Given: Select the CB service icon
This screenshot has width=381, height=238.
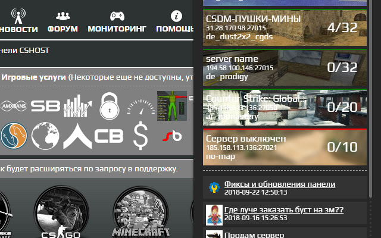Looking at the screenshot, I should [x=109, y=136].
